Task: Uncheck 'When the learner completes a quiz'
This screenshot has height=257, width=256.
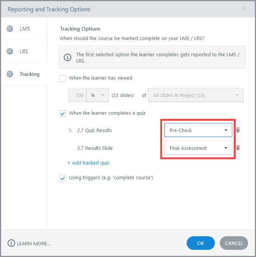Action: point(63,113)
